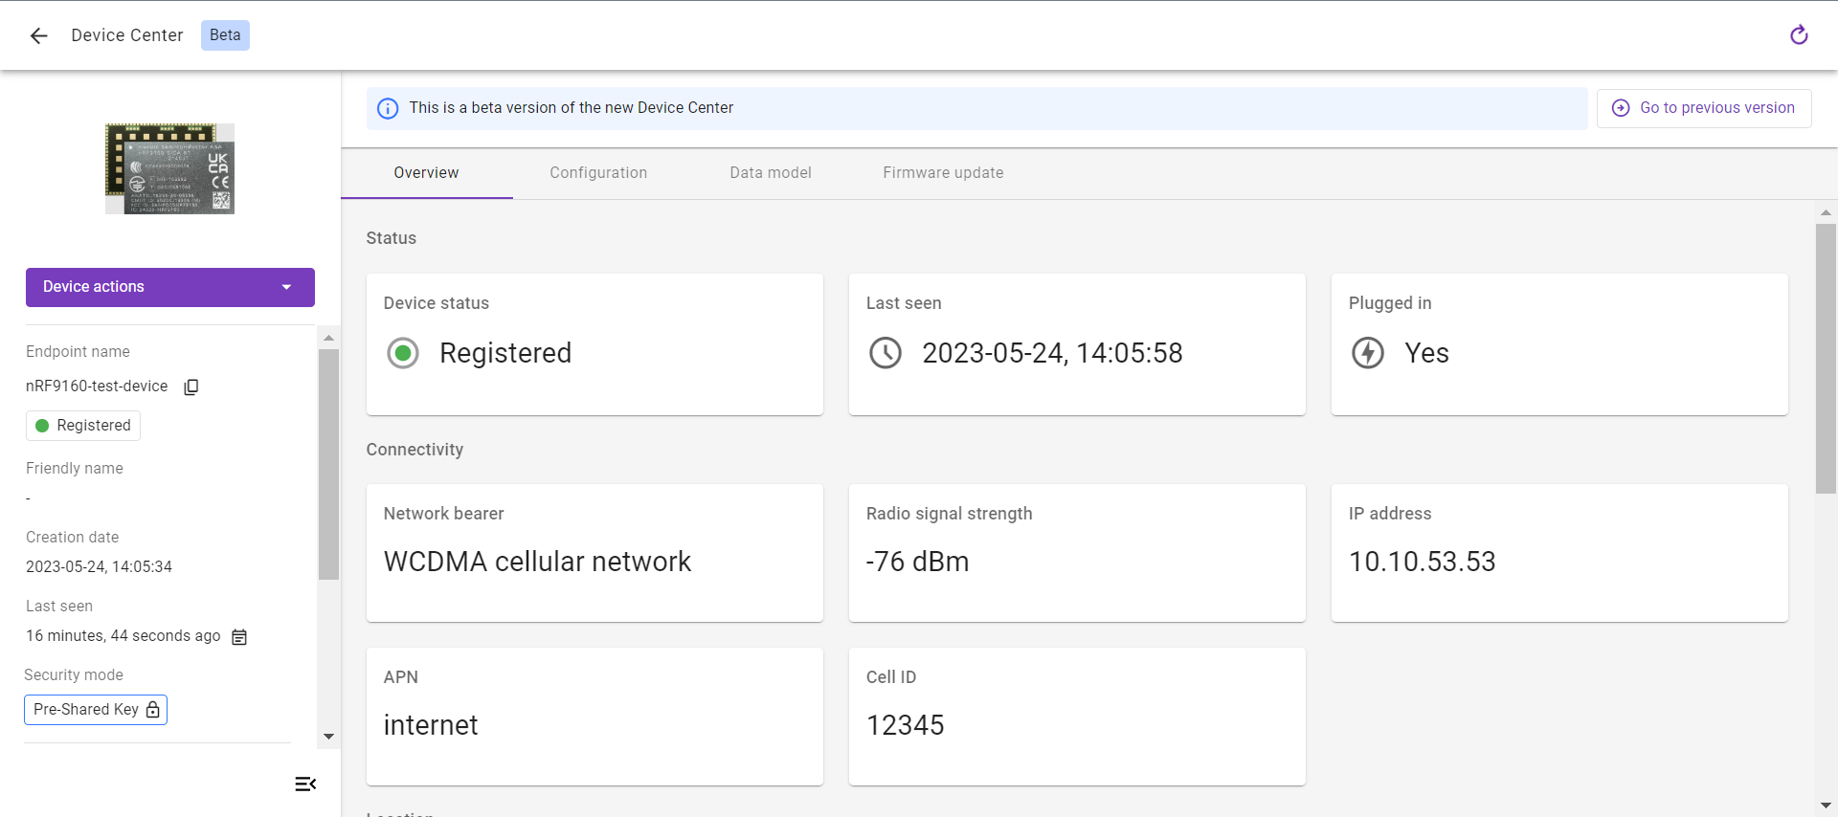
Task: Open the last seen calendar icon in sidebar
Action: point(239,637)
